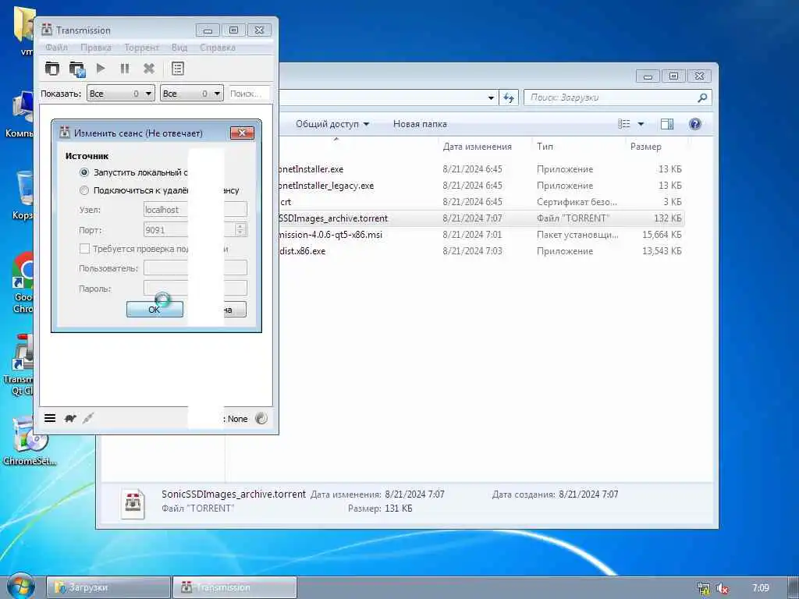Image resolution: width=799 pixels, height=599 pixels.
Task: Click the torrent file icon in details pane
Action: (x=133, y=503)
